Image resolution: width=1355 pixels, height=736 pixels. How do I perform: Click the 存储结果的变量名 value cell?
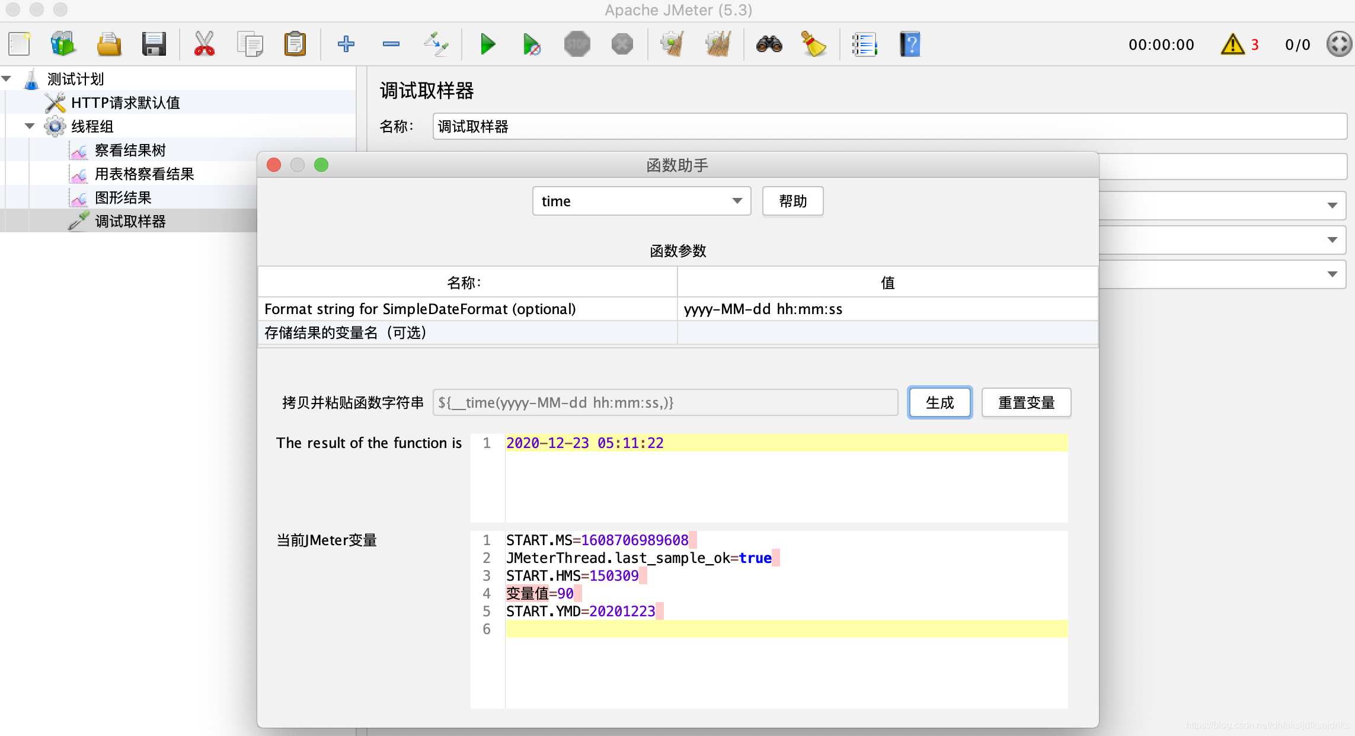[x=887, y=333]
